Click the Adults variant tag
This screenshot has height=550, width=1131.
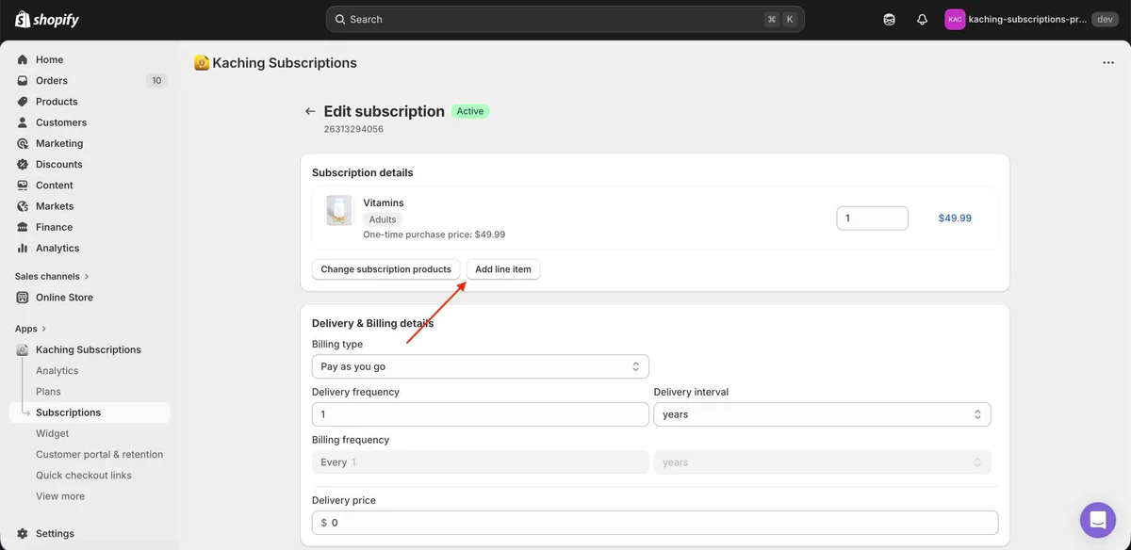[383, 219]
